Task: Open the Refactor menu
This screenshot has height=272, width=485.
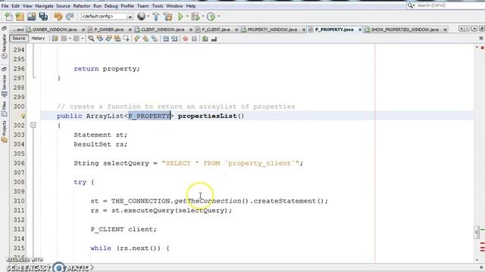Action: click(x=81, y=6)
